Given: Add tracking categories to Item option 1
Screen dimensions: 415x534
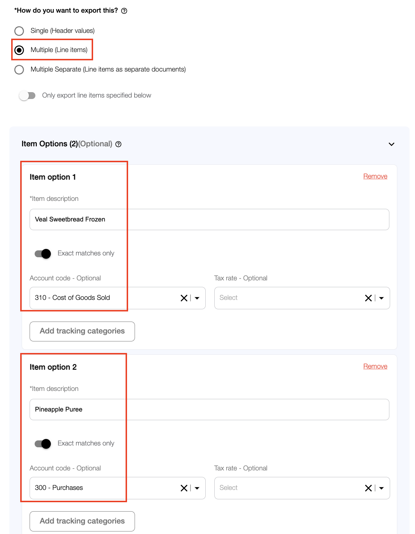Looking at the screenshot, I should (82, 331).
